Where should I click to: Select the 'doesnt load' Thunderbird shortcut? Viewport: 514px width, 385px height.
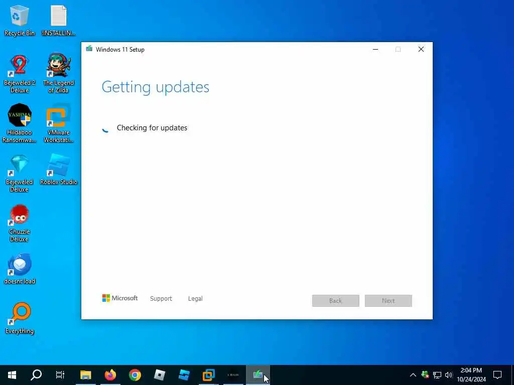pos(20,269)
